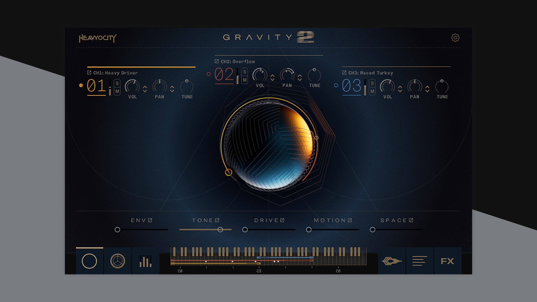Viewport: 537px width, 302px height.
Task: Open the FX page
Action: (x=448, y=261)
